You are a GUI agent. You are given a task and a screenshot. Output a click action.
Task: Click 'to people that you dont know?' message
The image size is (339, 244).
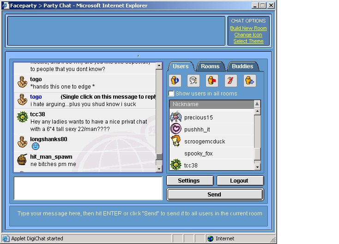68,69
